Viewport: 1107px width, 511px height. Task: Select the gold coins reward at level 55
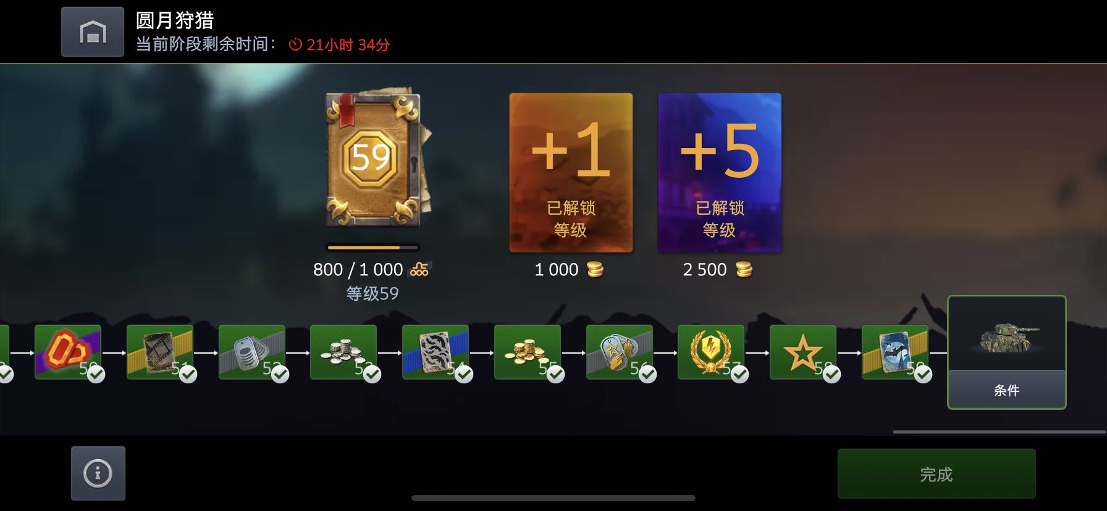pos(528,352)
